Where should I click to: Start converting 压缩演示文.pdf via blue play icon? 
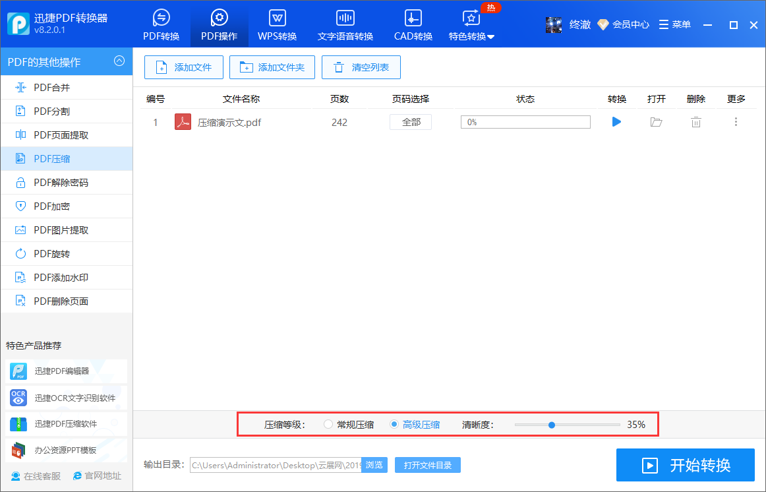(616, 121)
